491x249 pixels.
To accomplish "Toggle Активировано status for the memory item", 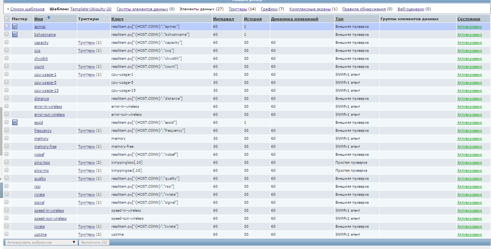I will (469, 139).
